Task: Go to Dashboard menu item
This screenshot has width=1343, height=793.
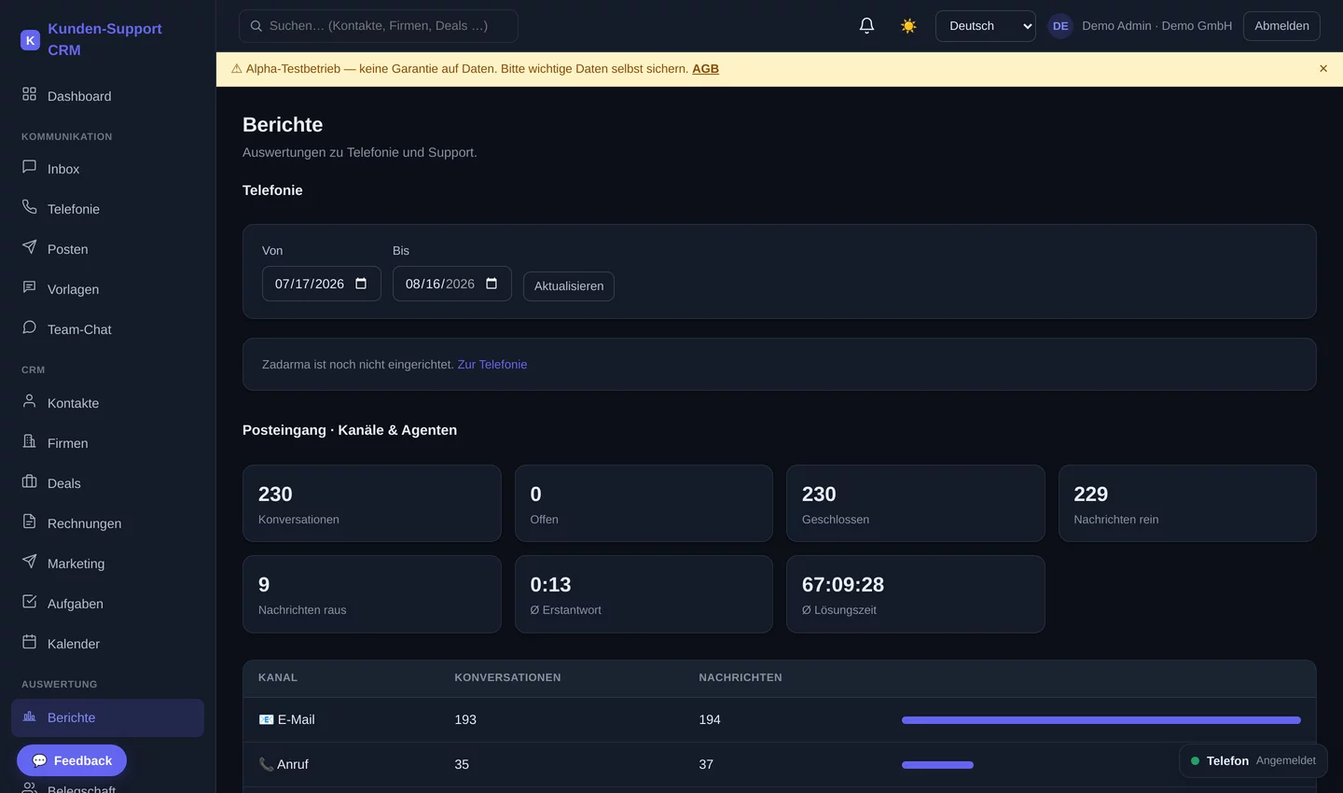Action: 107,96
